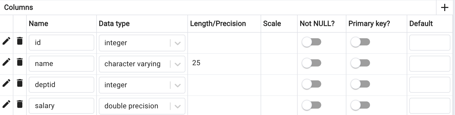Enable Not NULL for id column
Image resolution: width=455 pixels, height=115 pixels.
tap(311, 42)
